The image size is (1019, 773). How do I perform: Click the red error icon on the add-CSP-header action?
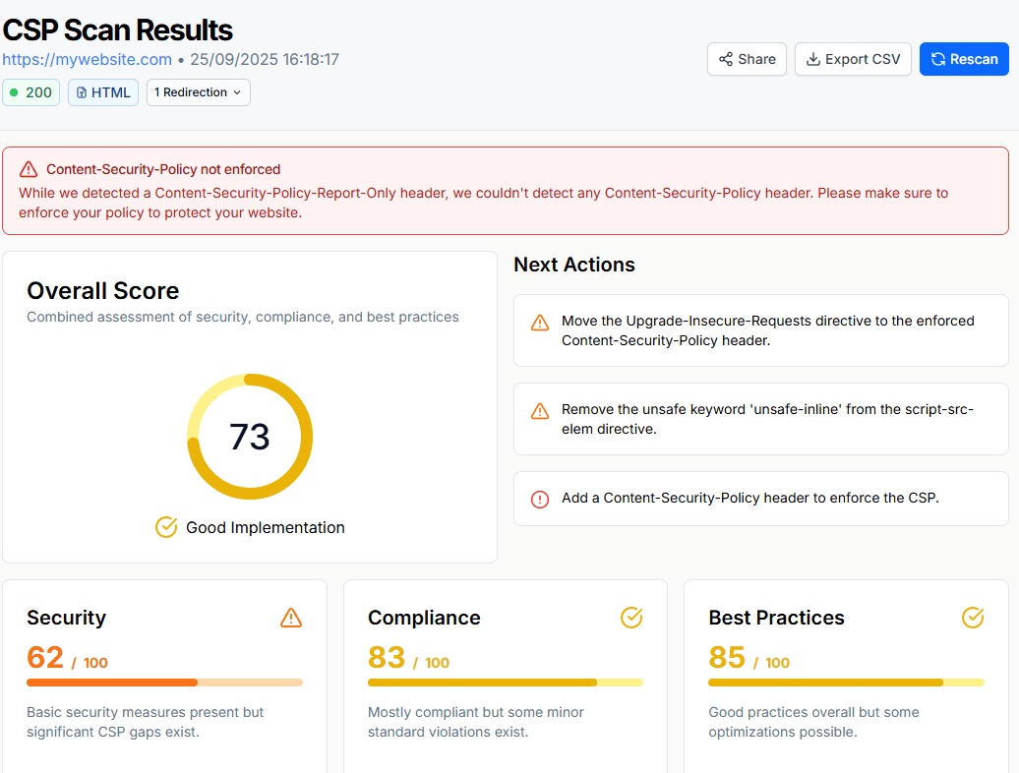[x=539, y=500]
